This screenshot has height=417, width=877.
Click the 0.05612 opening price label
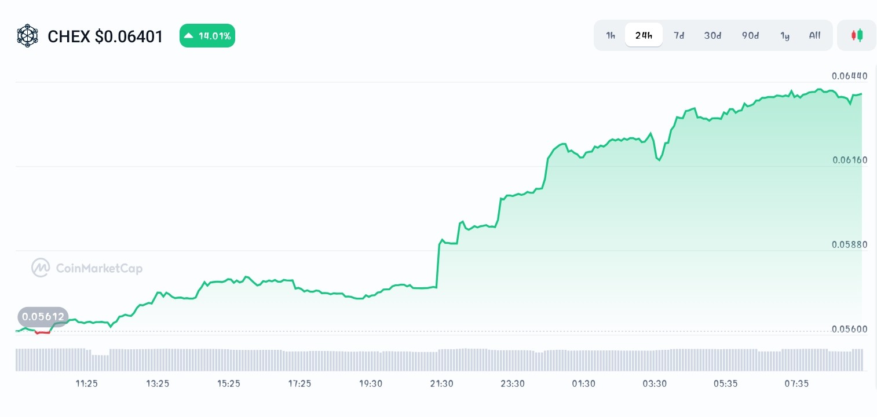coord(43,317)
